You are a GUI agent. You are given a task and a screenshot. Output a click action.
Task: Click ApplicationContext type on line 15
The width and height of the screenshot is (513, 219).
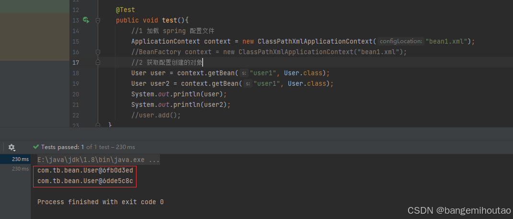(x=166, y=41)
